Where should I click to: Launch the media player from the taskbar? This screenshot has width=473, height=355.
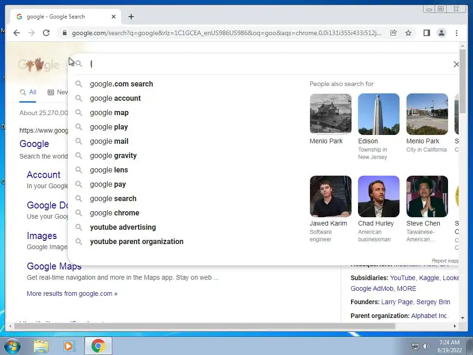[x=69, y=346]
